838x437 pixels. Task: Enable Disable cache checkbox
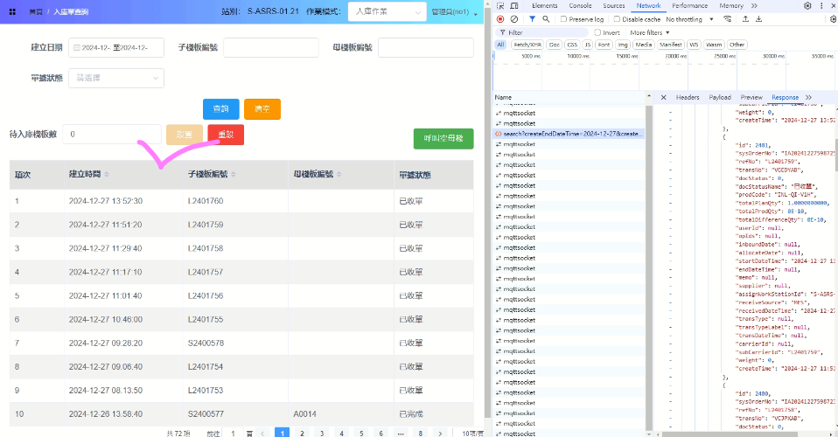(x=617, y=19)
